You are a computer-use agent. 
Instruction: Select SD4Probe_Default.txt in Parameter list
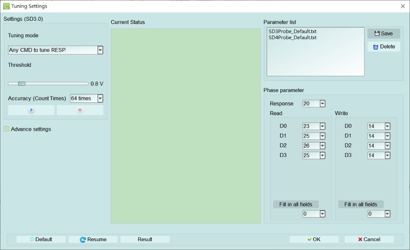tap(292, 38)
